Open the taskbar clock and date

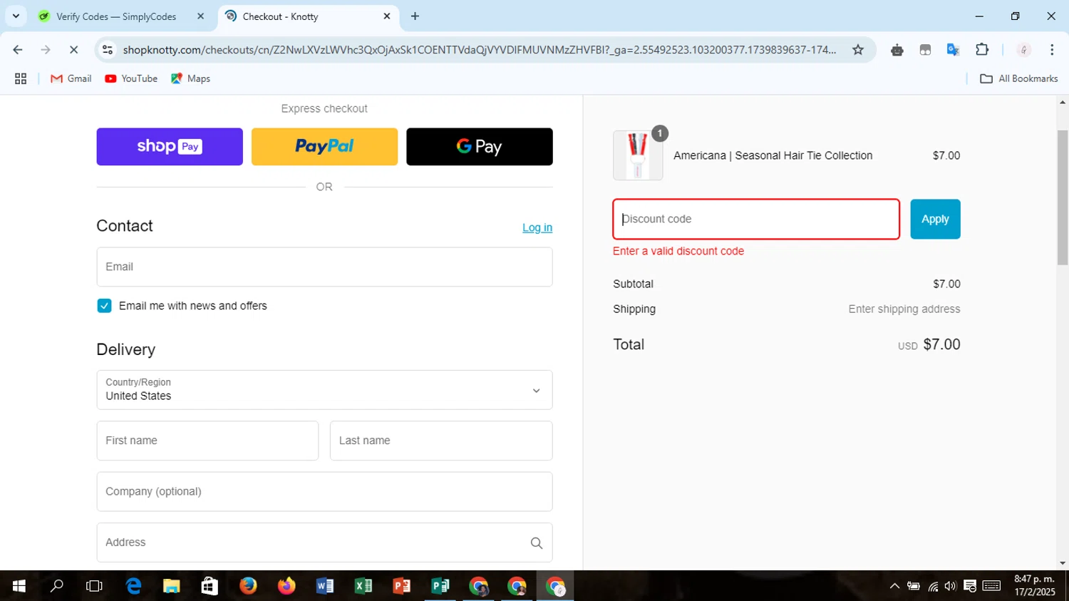tap(1035, 586)
